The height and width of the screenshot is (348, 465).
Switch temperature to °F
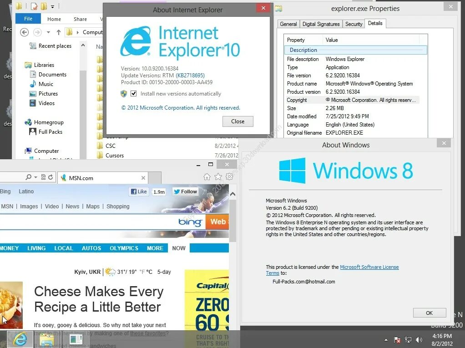tap(142, 272)
